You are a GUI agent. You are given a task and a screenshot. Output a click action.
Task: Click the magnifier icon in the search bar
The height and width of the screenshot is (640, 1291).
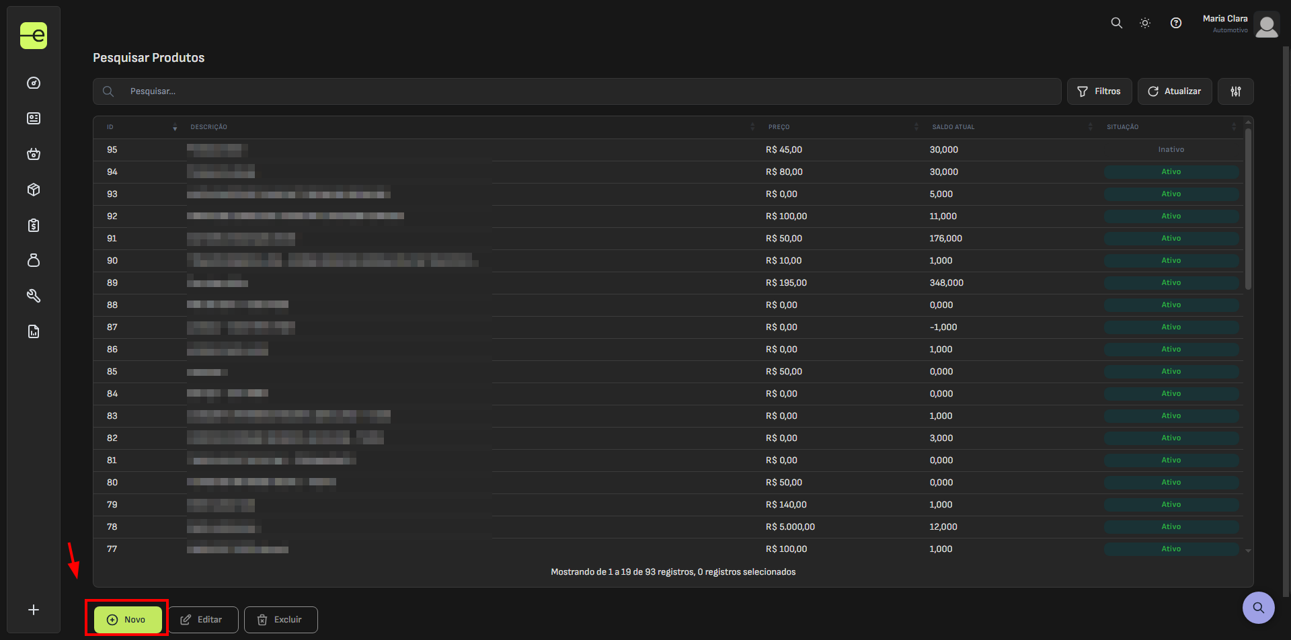108,91
